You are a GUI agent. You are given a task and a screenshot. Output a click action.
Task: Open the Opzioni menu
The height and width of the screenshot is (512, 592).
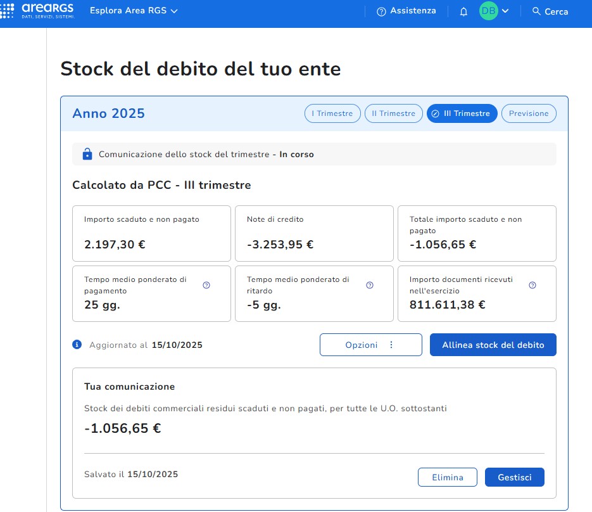pos(370,345)
